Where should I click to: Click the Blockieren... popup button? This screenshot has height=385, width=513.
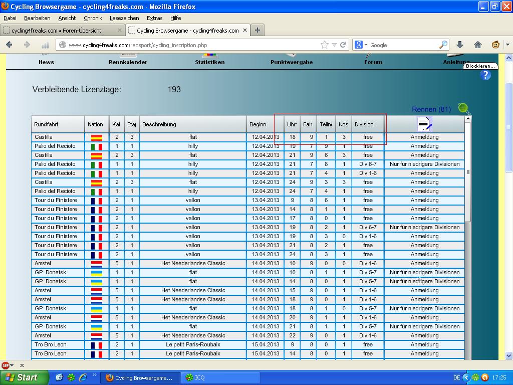click(480, 66)
